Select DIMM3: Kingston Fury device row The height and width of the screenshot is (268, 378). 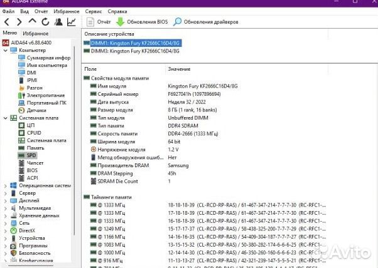(x=132, y=51)
